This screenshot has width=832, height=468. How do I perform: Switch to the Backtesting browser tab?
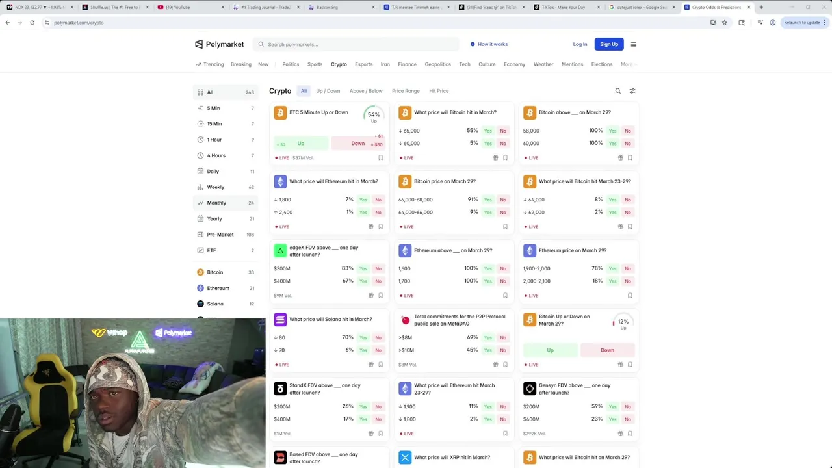coord(339,7)
